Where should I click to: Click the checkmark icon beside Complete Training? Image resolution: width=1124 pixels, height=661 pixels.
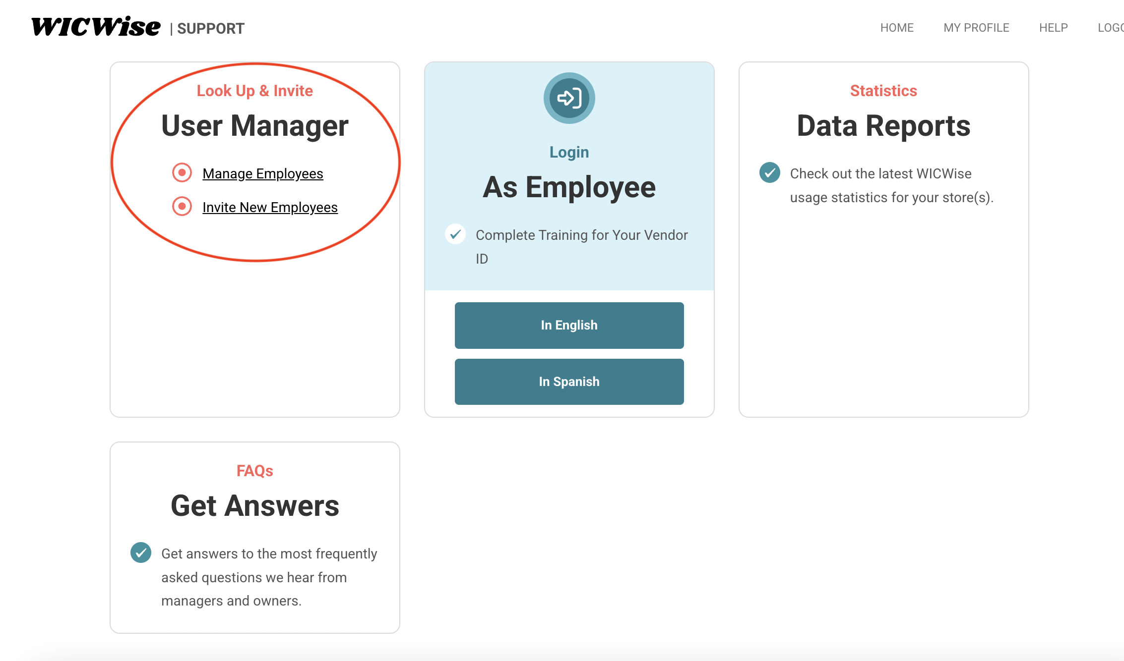(x=455, y=234)
